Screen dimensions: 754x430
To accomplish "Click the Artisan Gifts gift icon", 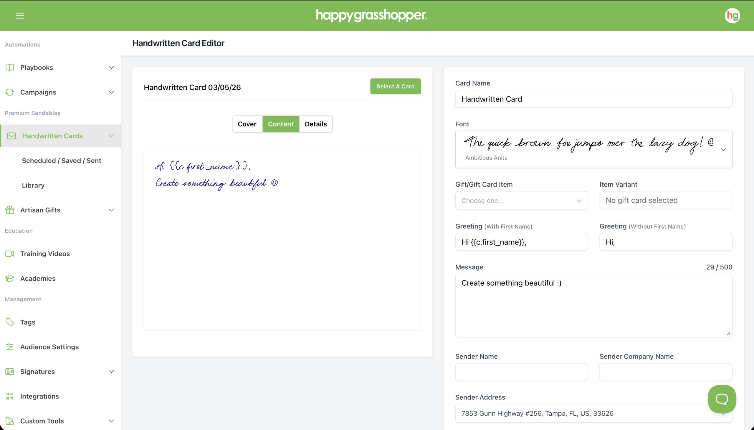I will (x=10, y=210).
